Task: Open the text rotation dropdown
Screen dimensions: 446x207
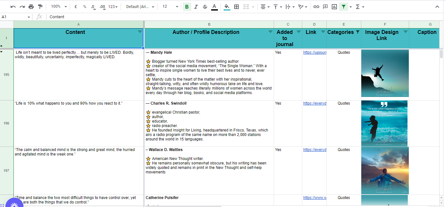Action: (x=303, y=7)
